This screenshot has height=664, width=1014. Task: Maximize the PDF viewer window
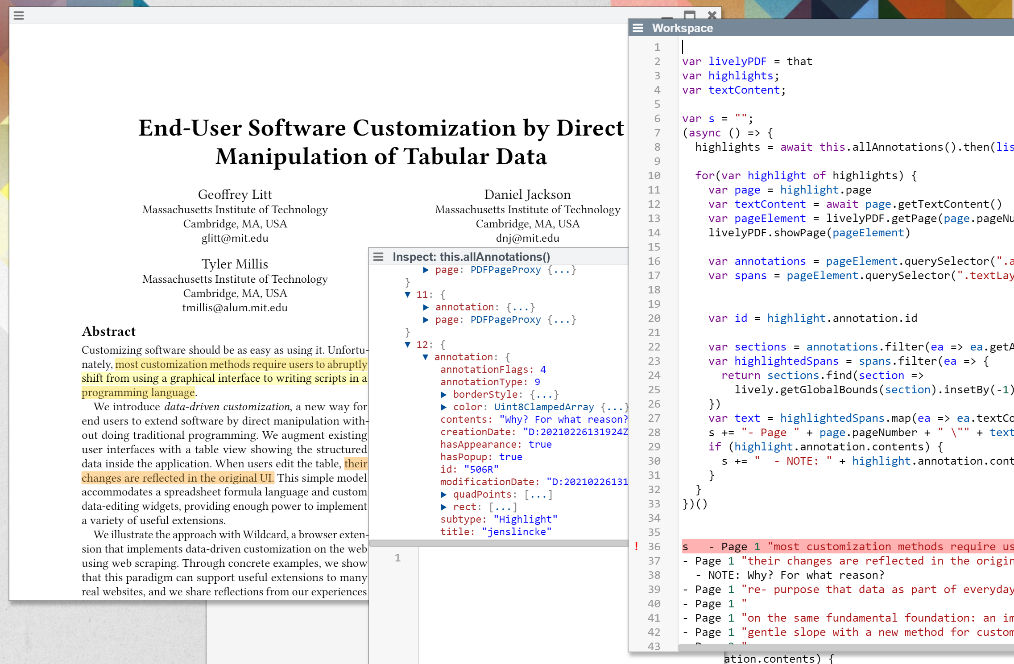(x=690, y=15)
